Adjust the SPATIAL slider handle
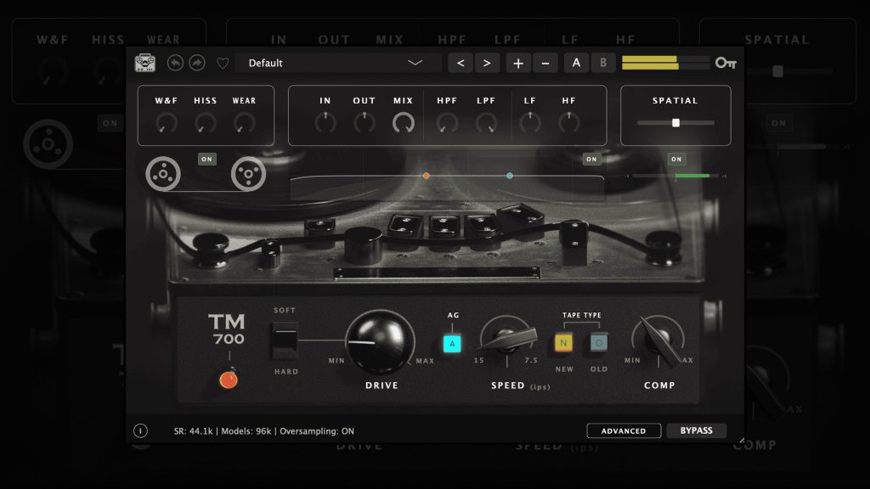The image size is (870, 489). [675, 122]
